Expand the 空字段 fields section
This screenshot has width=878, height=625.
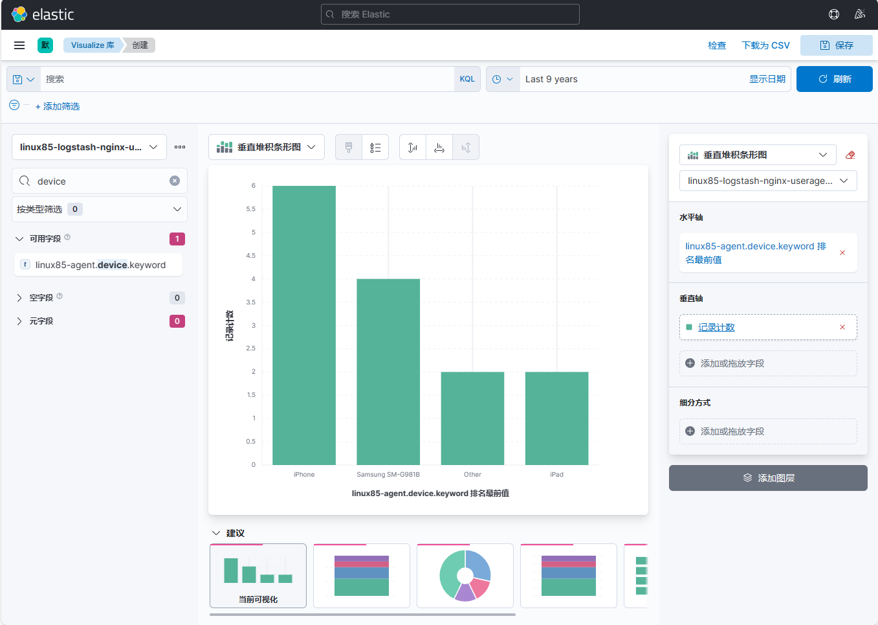click(19, 298)
